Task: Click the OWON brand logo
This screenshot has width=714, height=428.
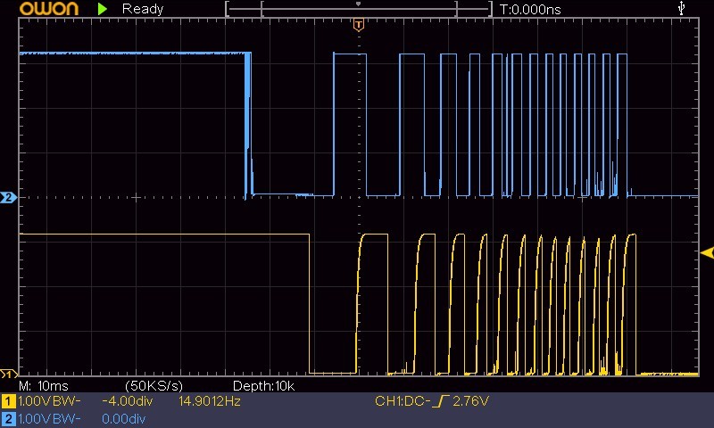Action: 49,9
